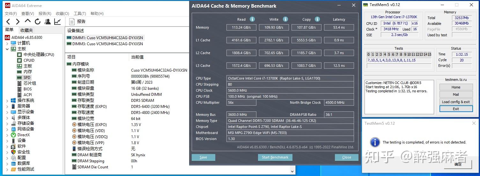
Task: Open the user icon in the toolbar
Action: tap(48, 22)
